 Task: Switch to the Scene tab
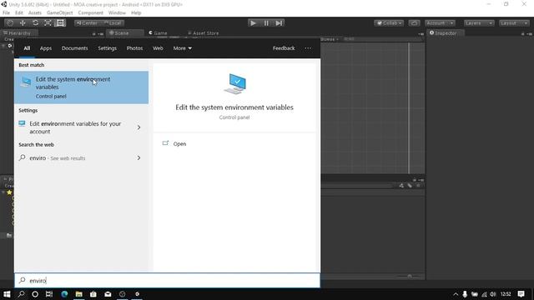tap(121, 33)
